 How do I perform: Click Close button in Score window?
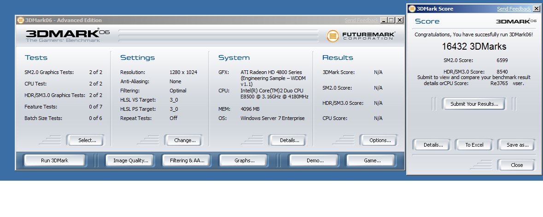click(517, 165)
